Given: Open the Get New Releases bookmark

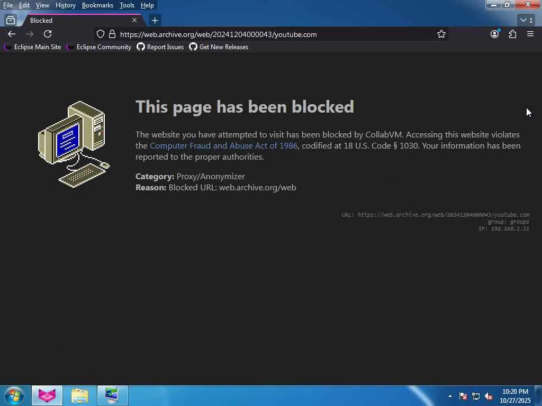Looking at the screenshot, I should 219,47.
